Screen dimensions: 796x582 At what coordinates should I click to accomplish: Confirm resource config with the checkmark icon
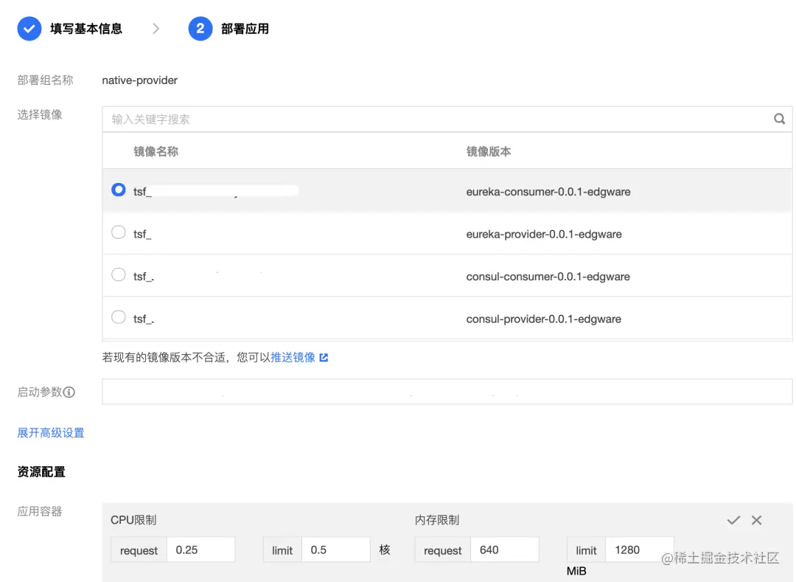click(733, 520)
